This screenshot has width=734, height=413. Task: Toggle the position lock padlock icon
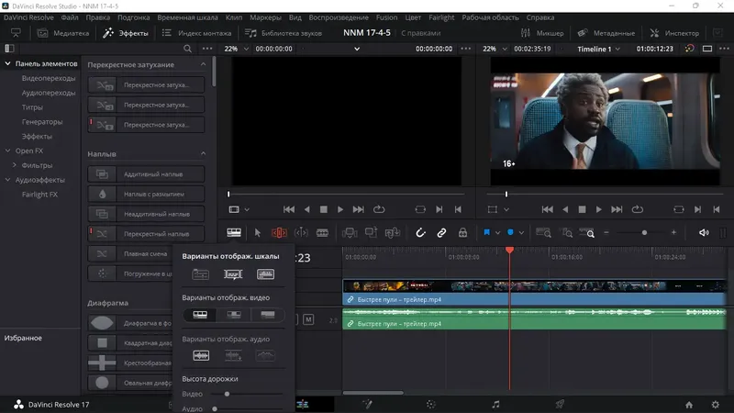pyautogui.click(x=462, y=233)
